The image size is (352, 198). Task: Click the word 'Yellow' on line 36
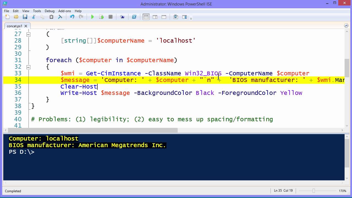click(291, 93)
